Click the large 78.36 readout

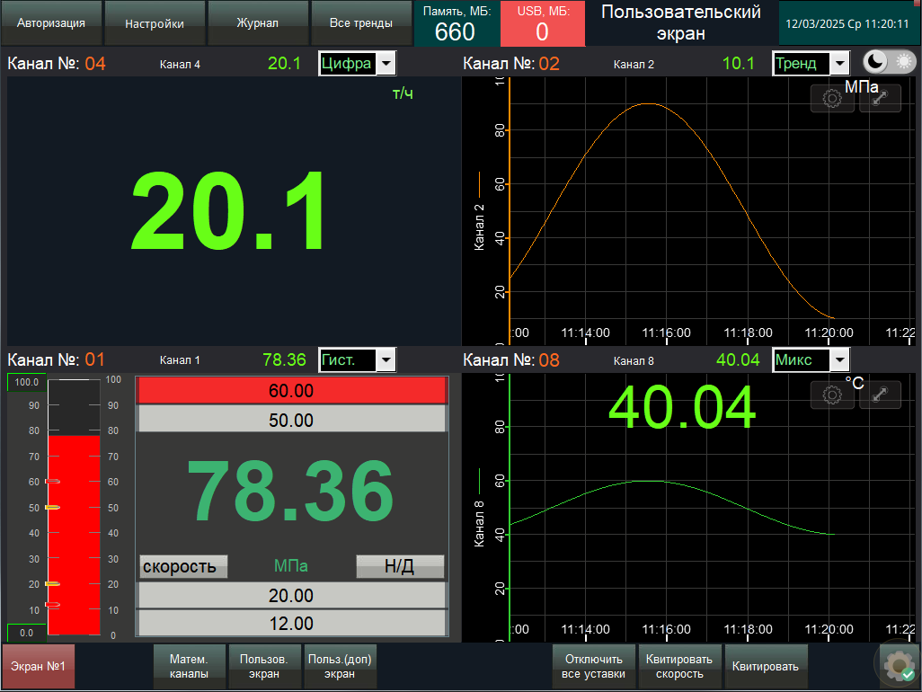coord(290,492)
